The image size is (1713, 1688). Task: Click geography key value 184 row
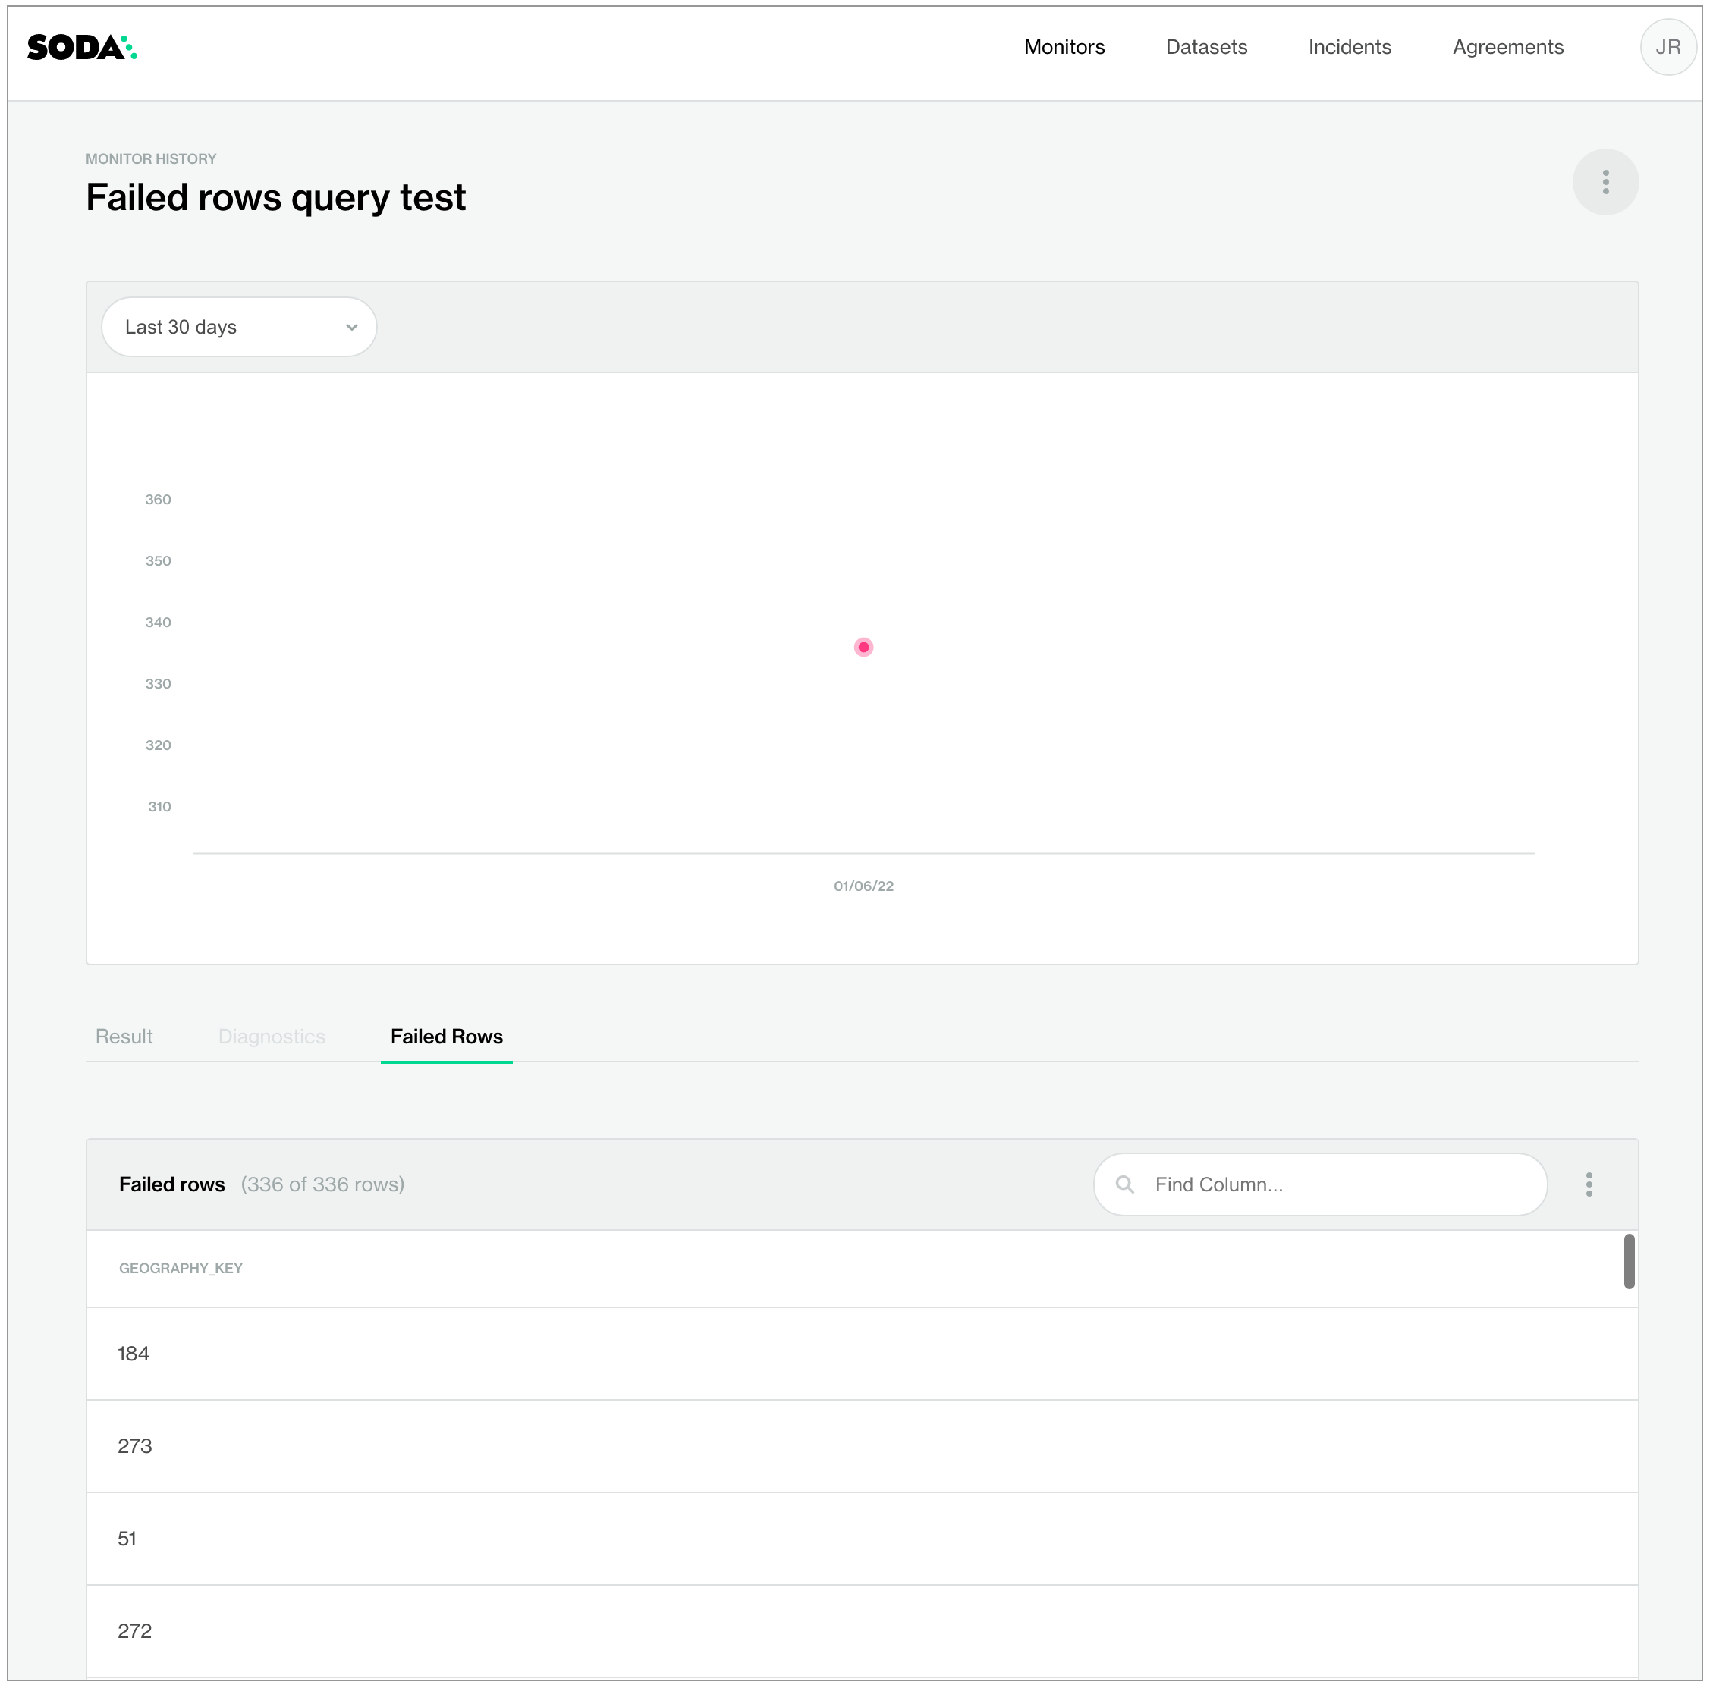click(863, 1353)
